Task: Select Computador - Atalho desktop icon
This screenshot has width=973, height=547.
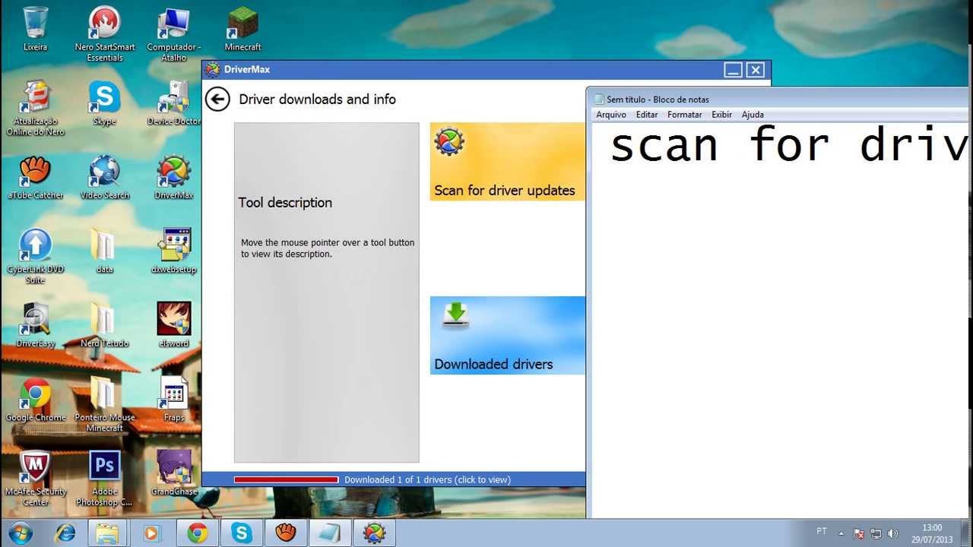Action: click(x=174, y=34)
